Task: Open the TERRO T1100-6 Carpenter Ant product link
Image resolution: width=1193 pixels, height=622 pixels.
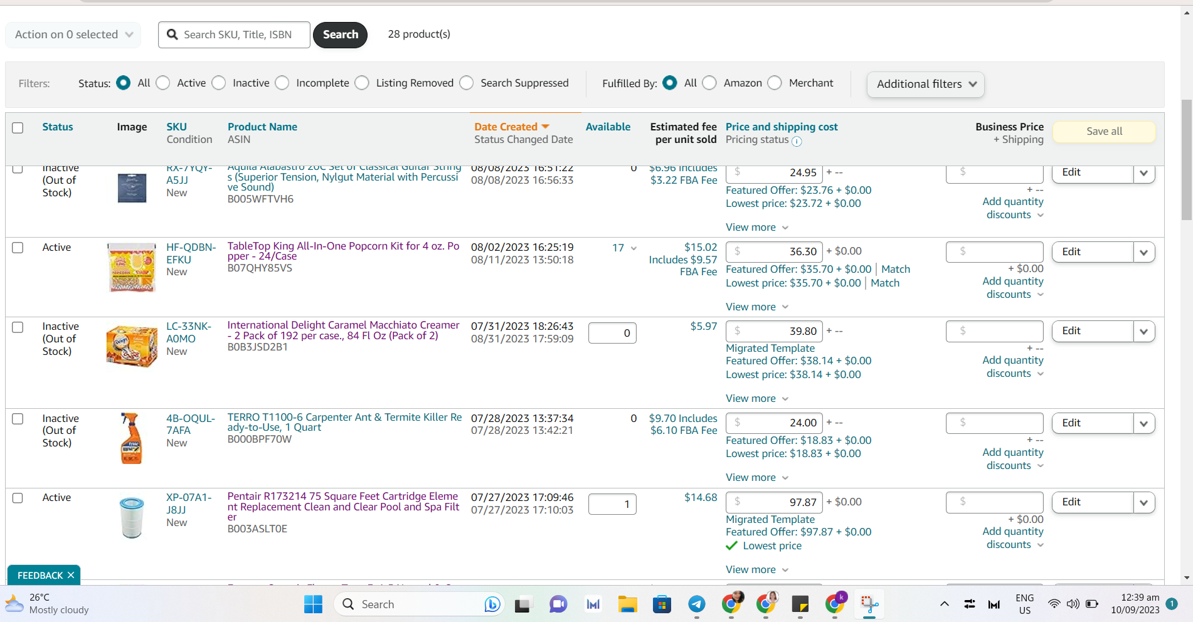Action: [344, 422]
